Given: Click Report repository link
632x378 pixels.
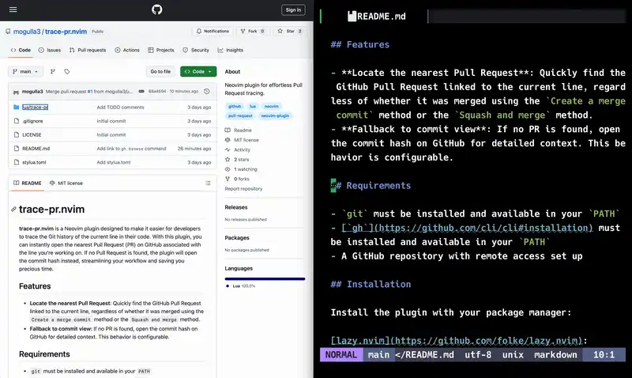Looking at the screenshot, I should [243, 189].
